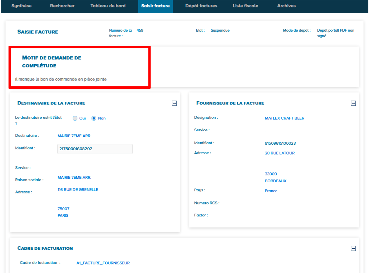Viewport: 369px width, 273px height.
Task: Click the 116 RUE DE GRENELLE address
Action: tap(78, 190)
